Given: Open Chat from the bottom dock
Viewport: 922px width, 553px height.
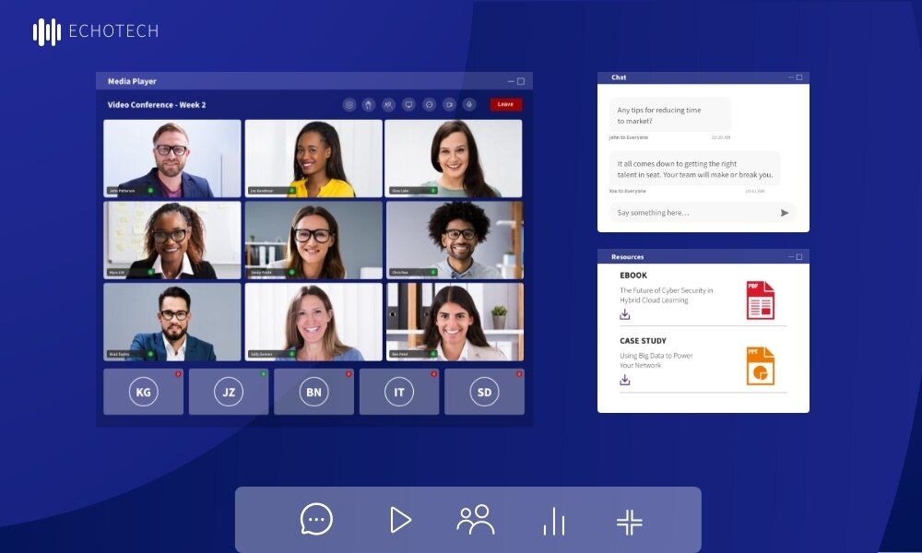Looking at the screenshot, I should pos(316,520).
